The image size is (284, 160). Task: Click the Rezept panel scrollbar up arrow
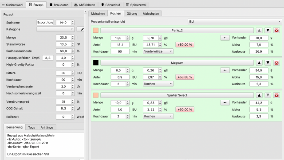86,12
